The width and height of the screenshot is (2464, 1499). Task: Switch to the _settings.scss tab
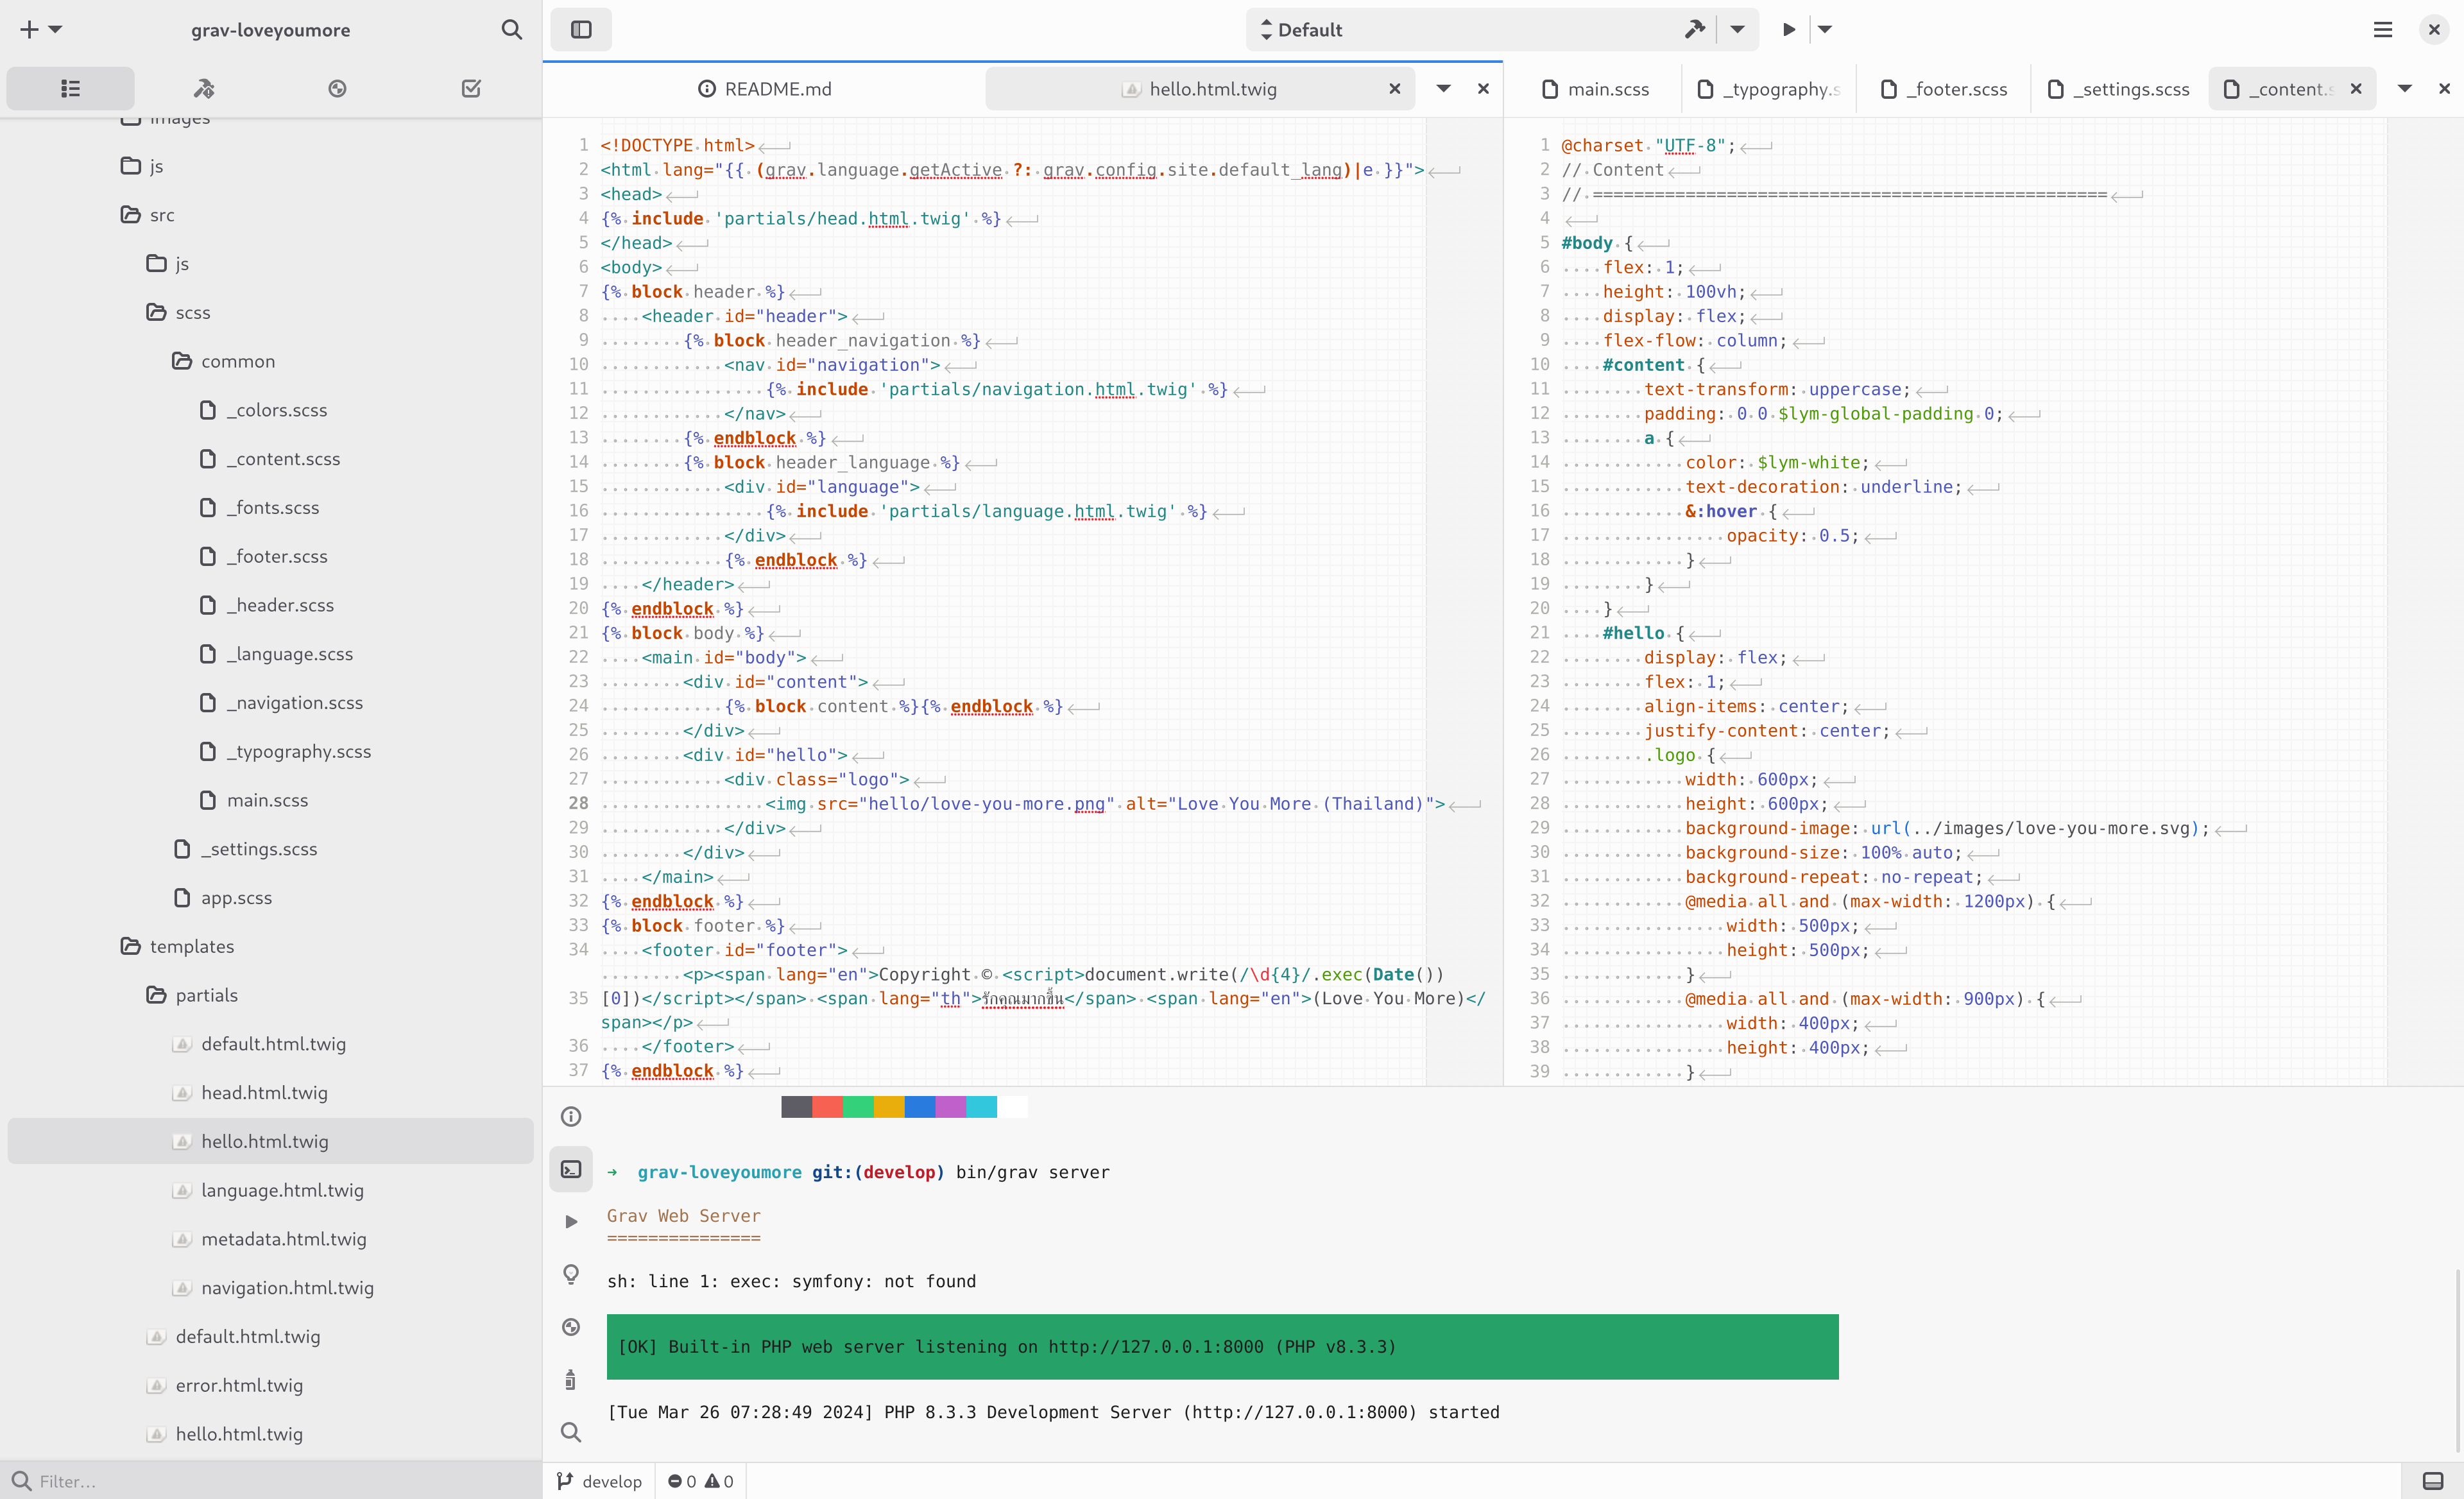pos(2118,89)
